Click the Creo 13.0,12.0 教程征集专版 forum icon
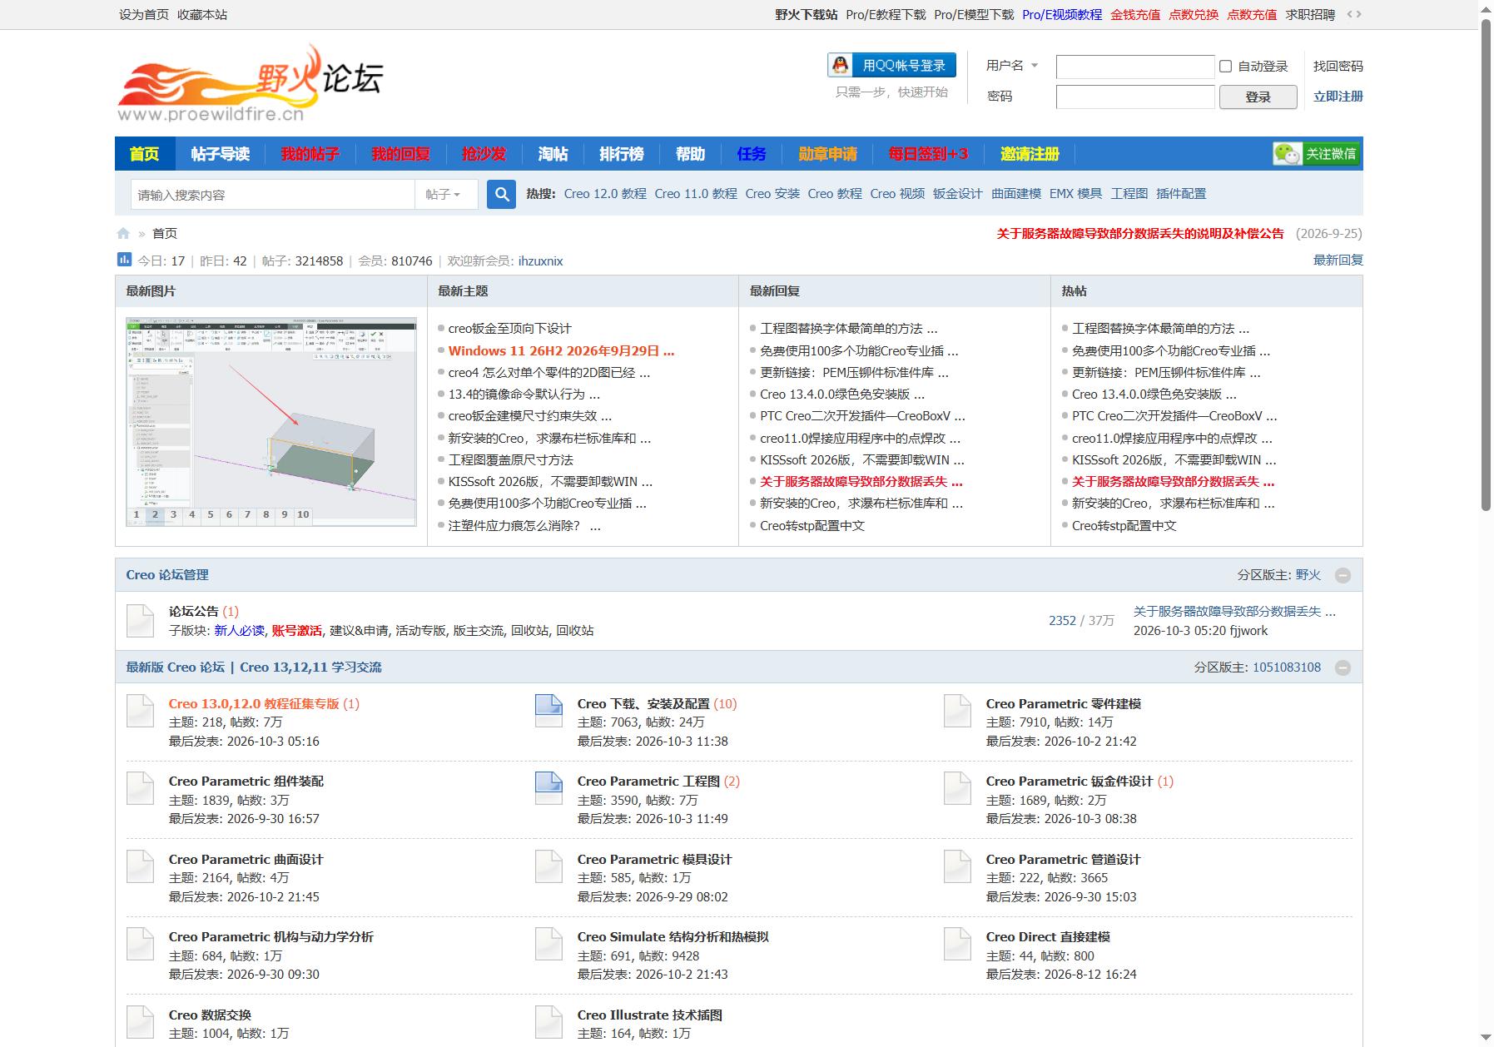 coord(140,711)
